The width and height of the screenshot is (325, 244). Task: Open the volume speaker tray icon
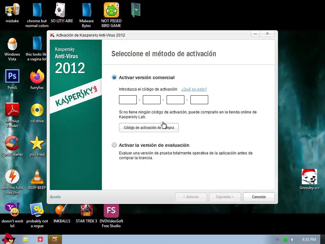(x=293, y=240)
